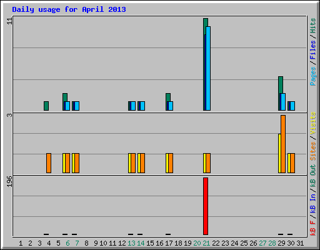Click the 'kB In' legend label
Viewport: 320px width, 250px height.
(x=313, y=203)
